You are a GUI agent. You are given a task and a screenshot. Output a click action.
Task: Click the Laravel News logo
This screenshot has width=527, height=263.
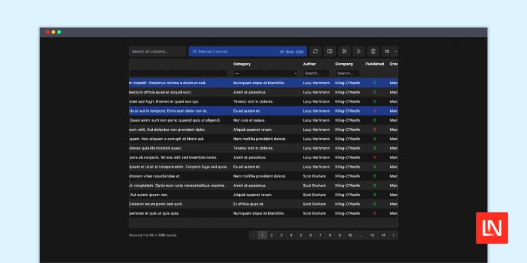point(492,228)
